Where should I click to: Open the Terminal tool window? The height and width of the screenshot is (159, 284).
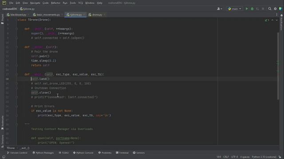tap(122, 153)
